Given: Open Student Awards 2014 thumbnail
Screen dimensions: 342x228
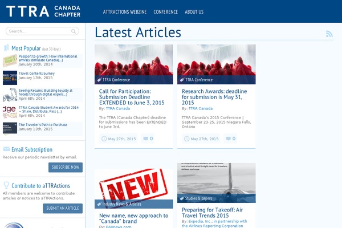Looking at the screenshot, I should 10,112.
